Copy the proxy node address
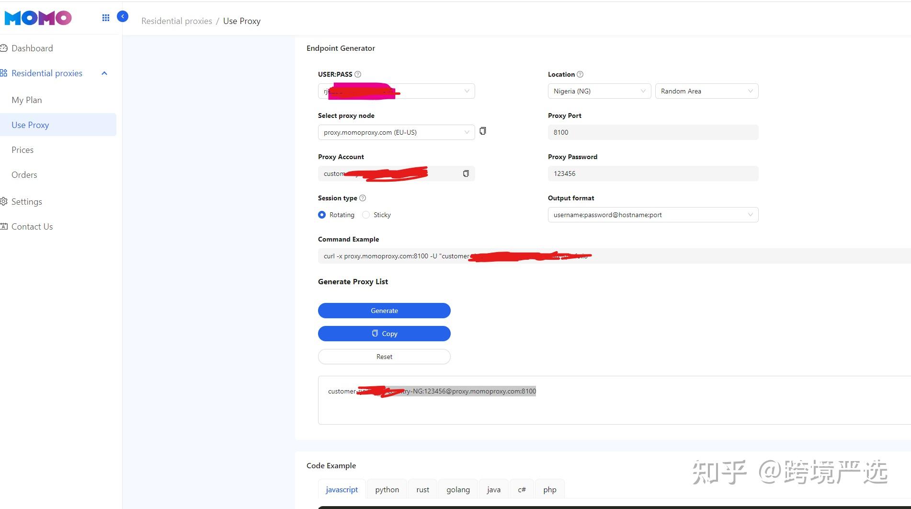This screenshot has width=911, height=509. [x=483, y=131]
